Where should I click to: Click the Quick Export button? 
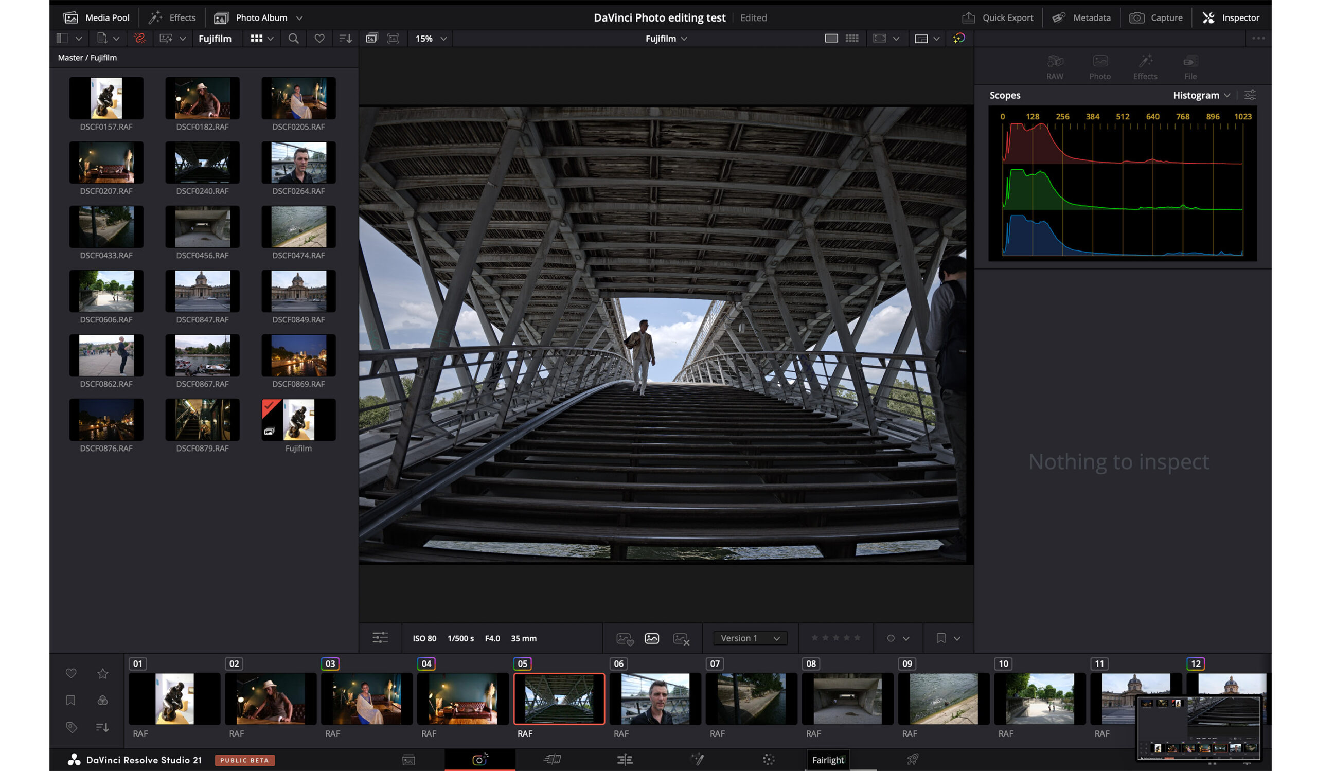tap(997, 17)
